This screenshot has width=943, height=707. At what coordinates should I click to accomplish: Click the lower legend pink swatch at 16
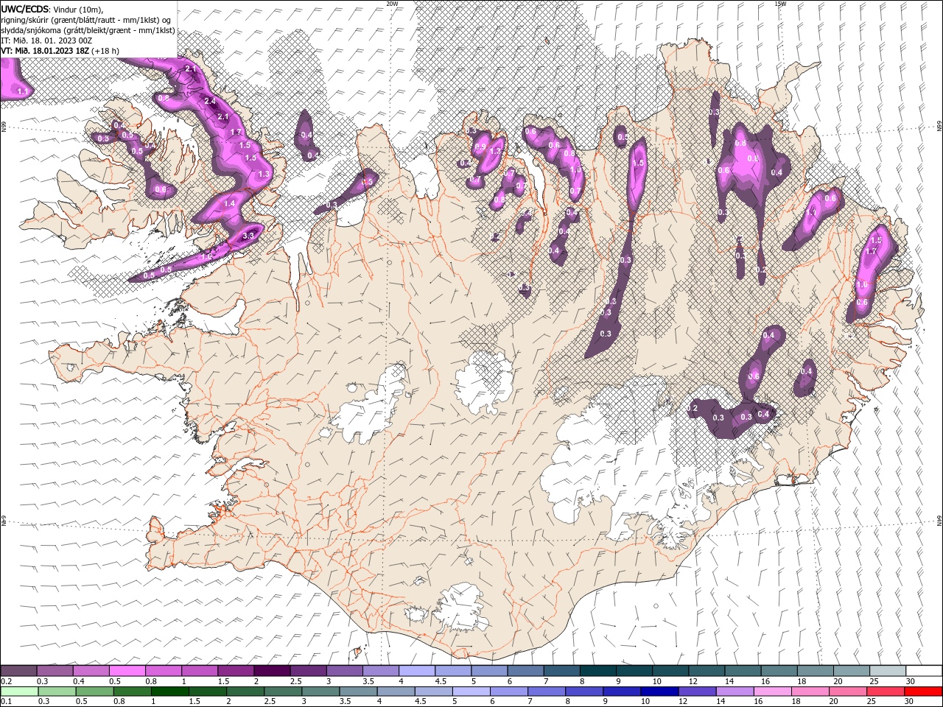pos(771,692)
